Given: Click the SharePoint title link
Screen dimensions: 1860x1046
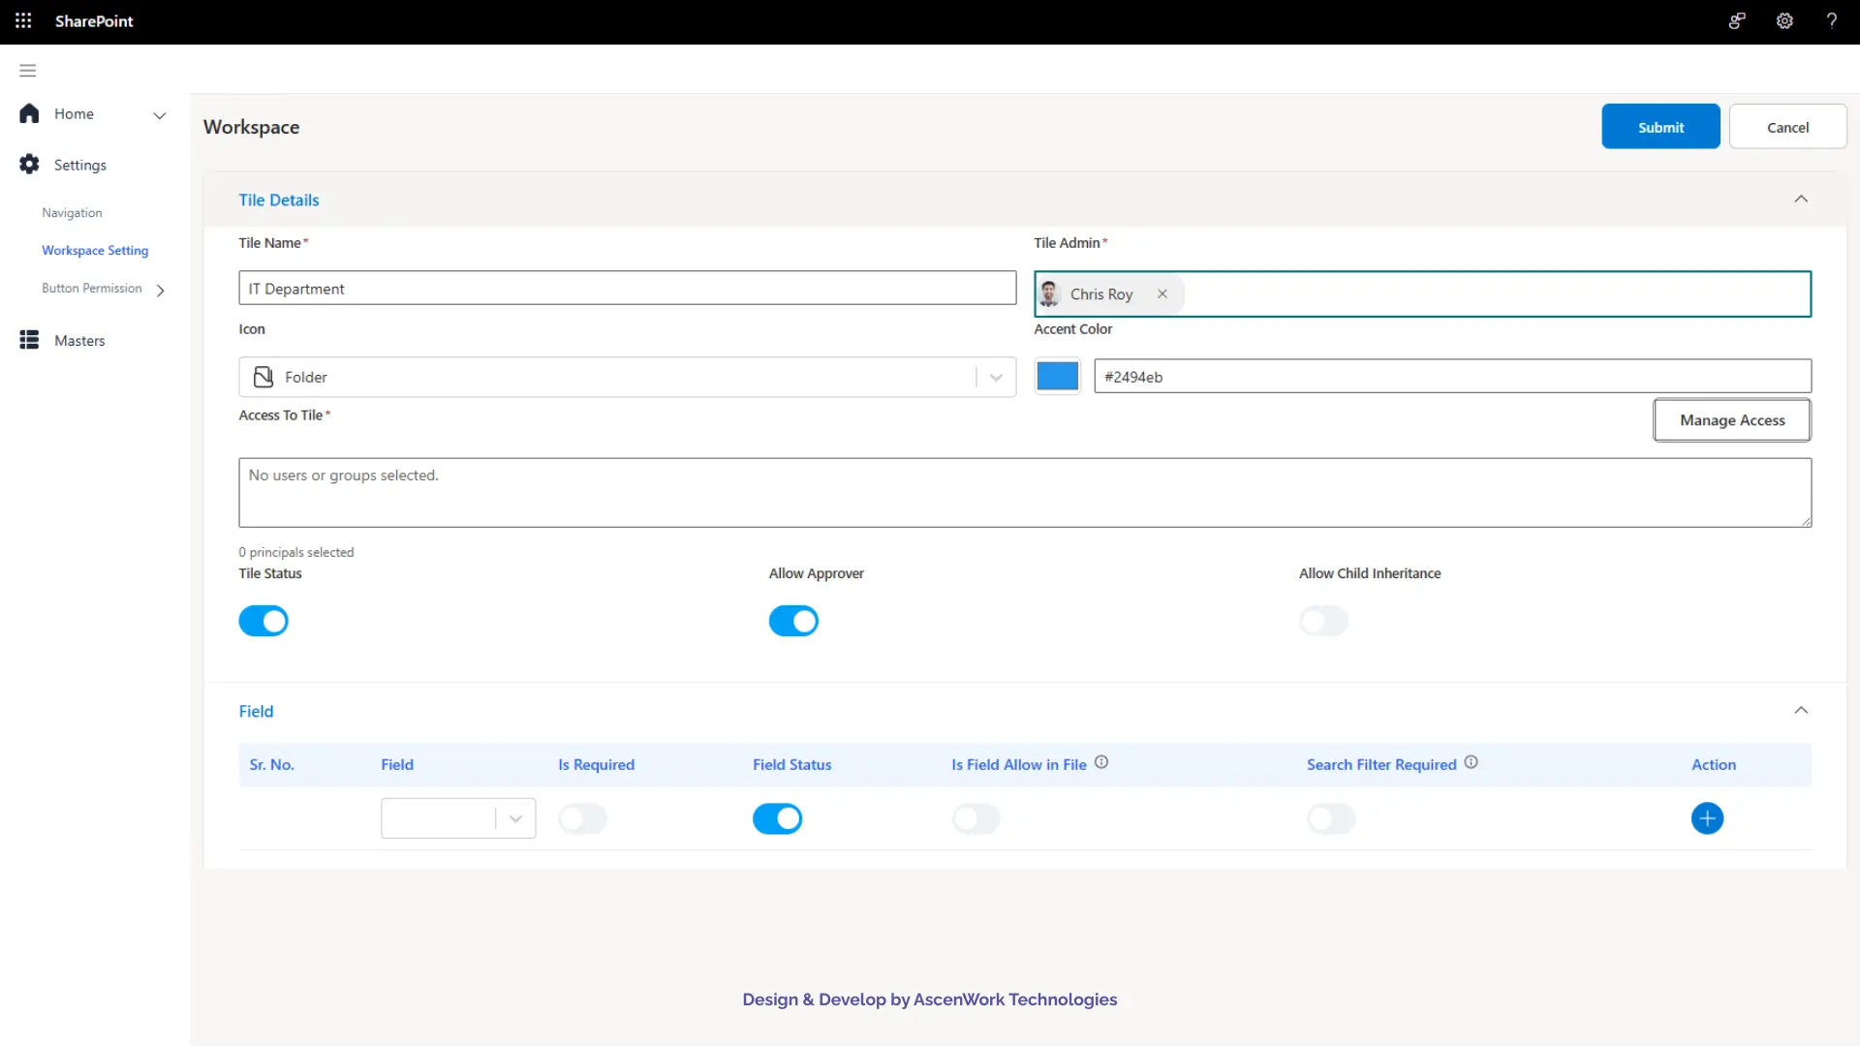Looking at the screenshot, I should click(94, 20).
